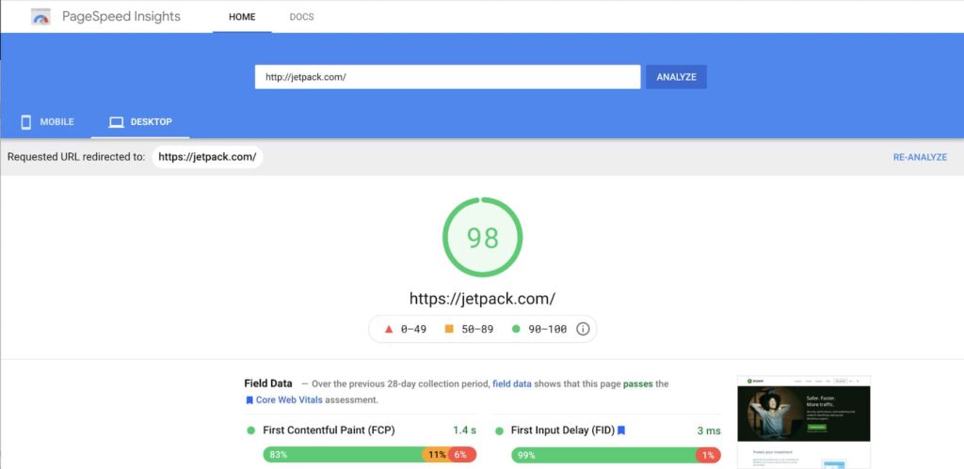Open the Core Web Vitals link

click(289, 400)
